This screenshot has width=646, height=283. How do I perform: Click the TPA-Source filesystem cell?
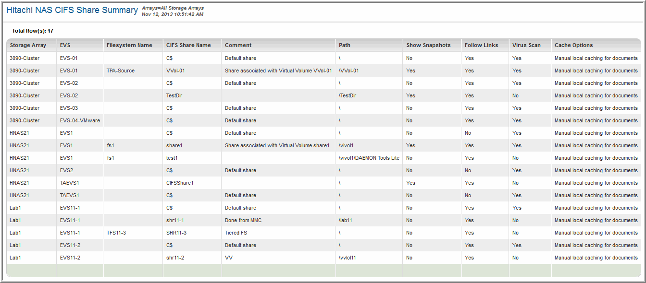pyautogui.click(x=121, y=71)
